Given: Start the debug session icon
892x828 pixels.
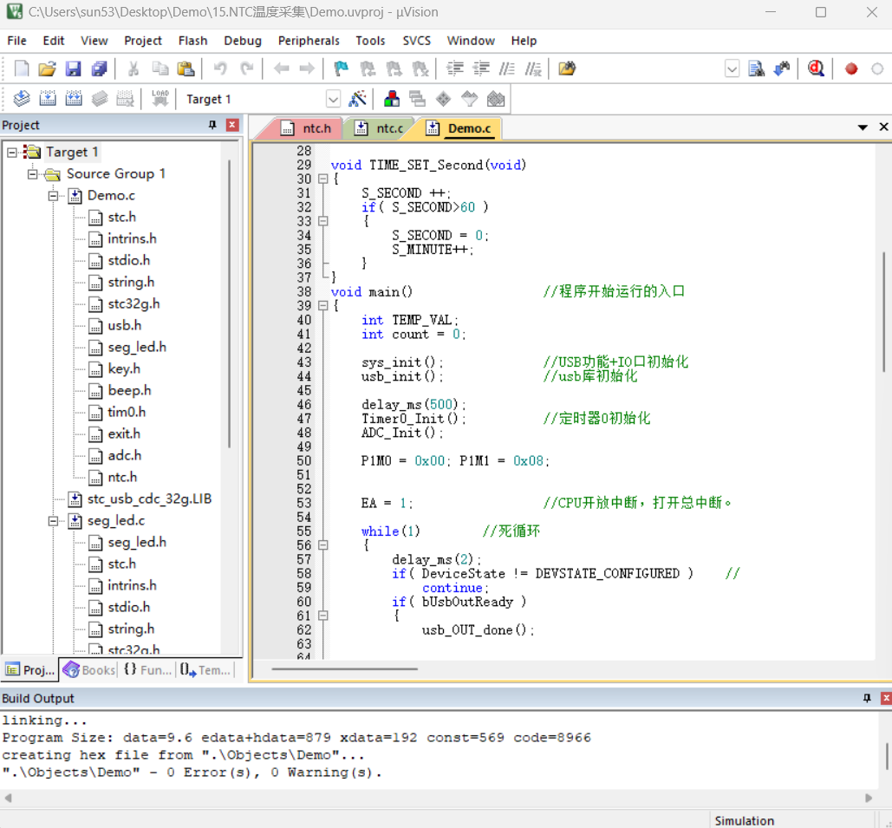Looking at the screenshot, I should (x=816, y=68).
